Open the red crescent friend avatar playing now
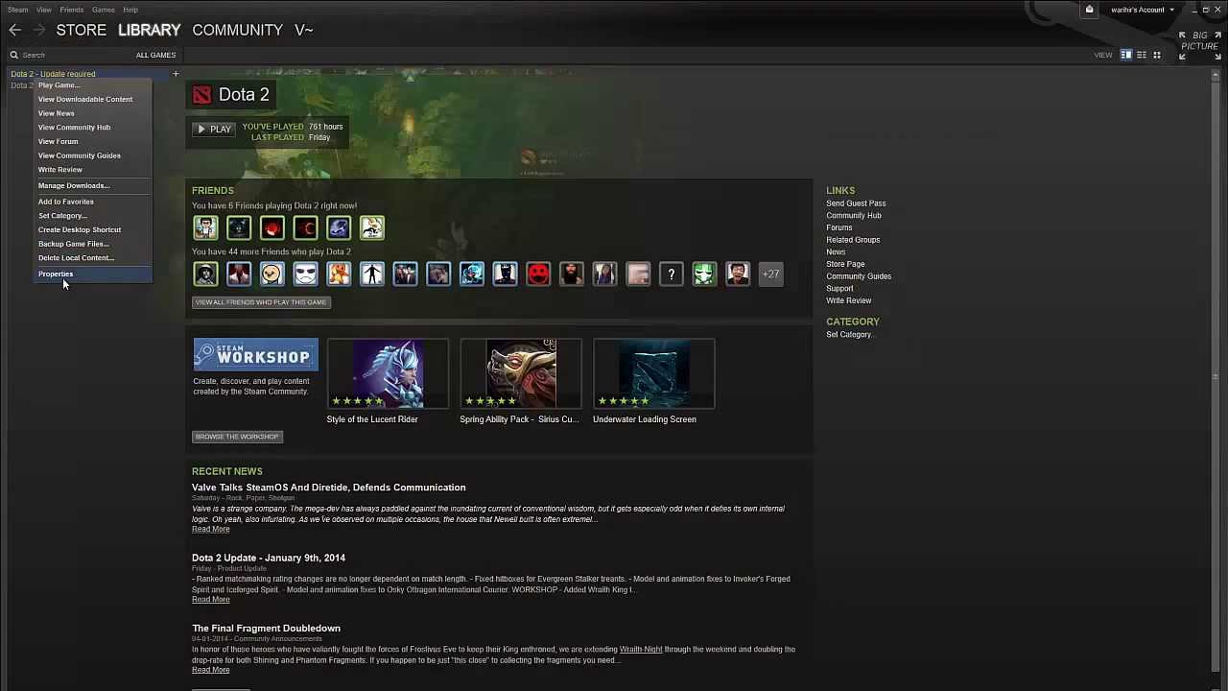This screenshot has height=691, width=1228. [305, 227]
